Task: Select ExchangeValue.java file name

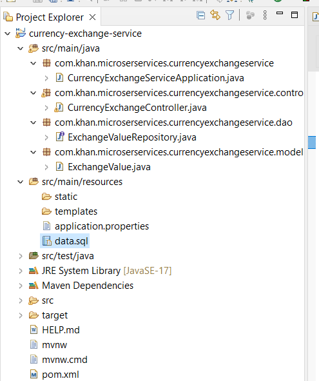Action: (109, 167)
